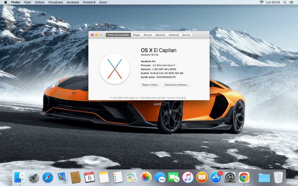This screenshot has width=298, height=186.
Task: Click the Actualizare software... button
Action: [x=176, y=85]
